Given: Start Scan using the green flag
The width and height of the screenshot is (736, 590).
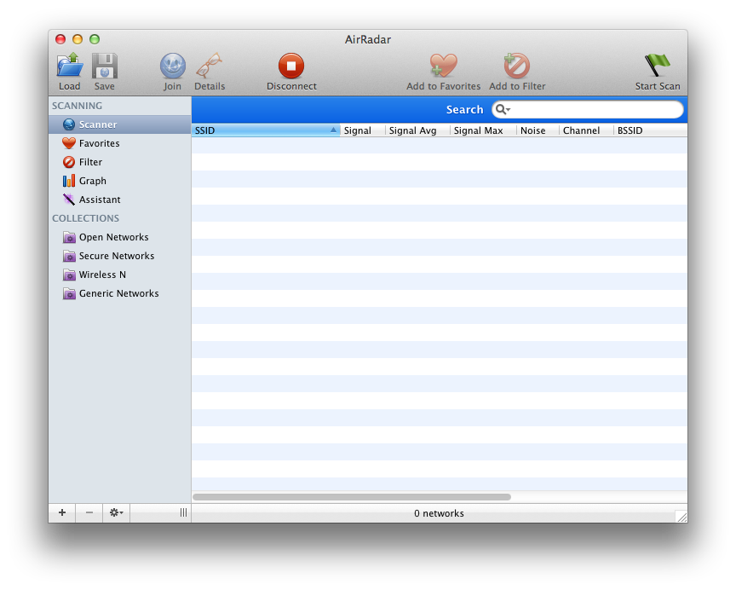Looking at the screenshot, I should (x=657, y=67).
